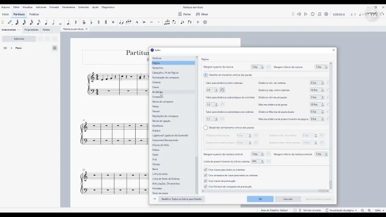Hide the Piano instrument with eye icon
The height and width of the screenshot is (217, 386).
(5, 48)
